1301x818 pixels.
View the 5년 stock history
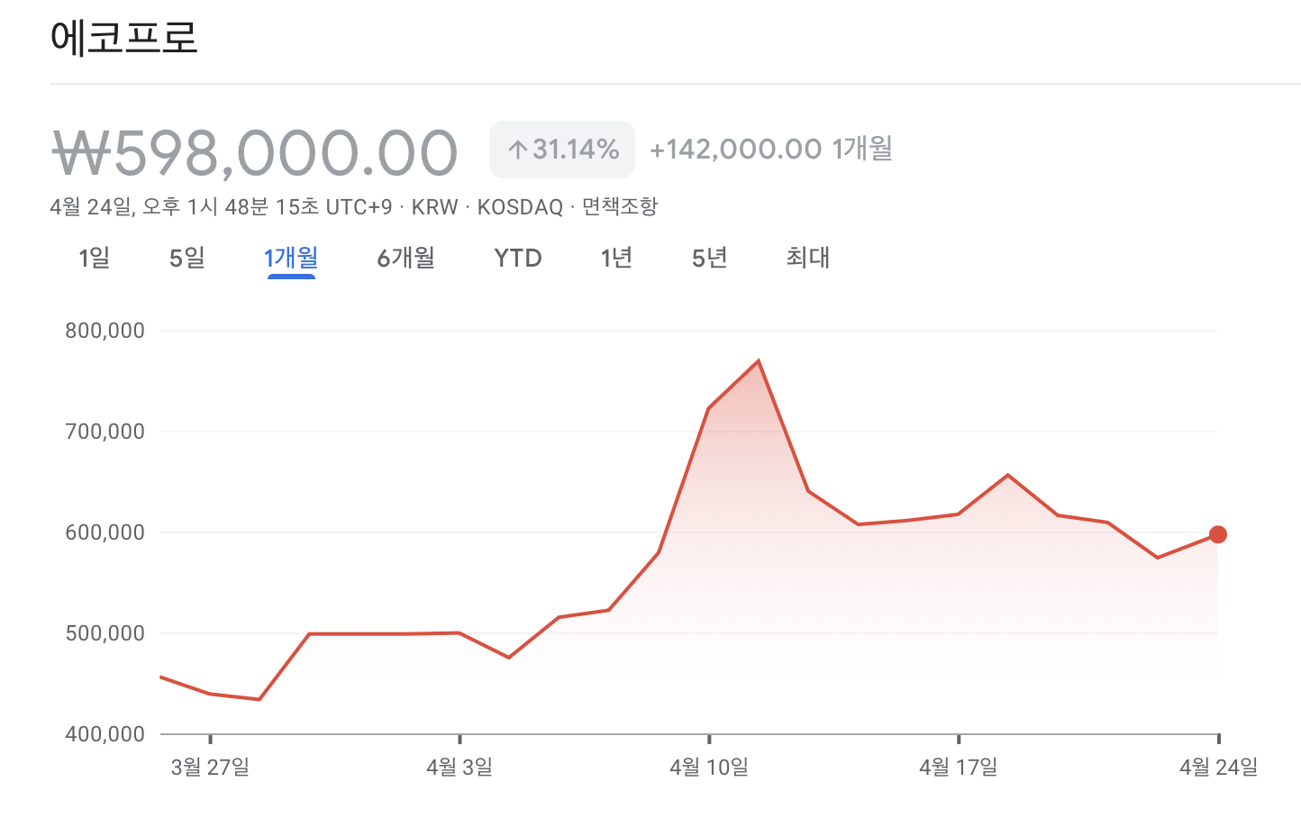[708, 258]
